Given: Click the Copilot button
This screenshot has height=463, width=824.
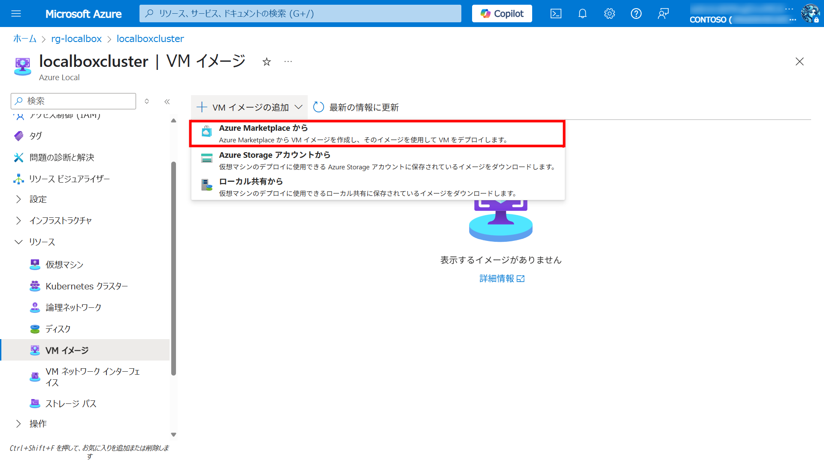Looking at the screenshot, I should (502, 14).
